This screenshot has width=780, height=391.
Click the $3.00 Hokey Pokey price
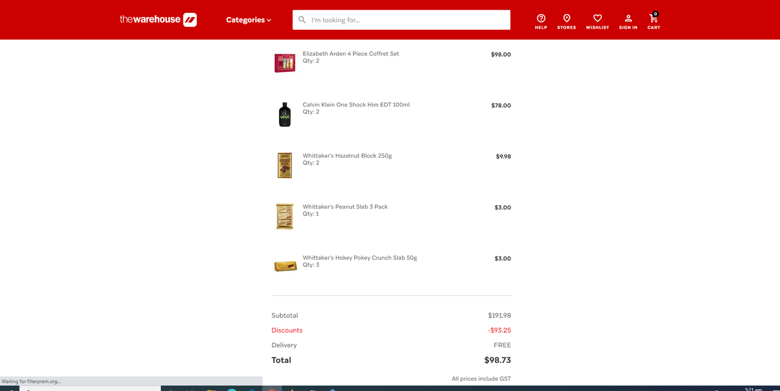[503, 259]
